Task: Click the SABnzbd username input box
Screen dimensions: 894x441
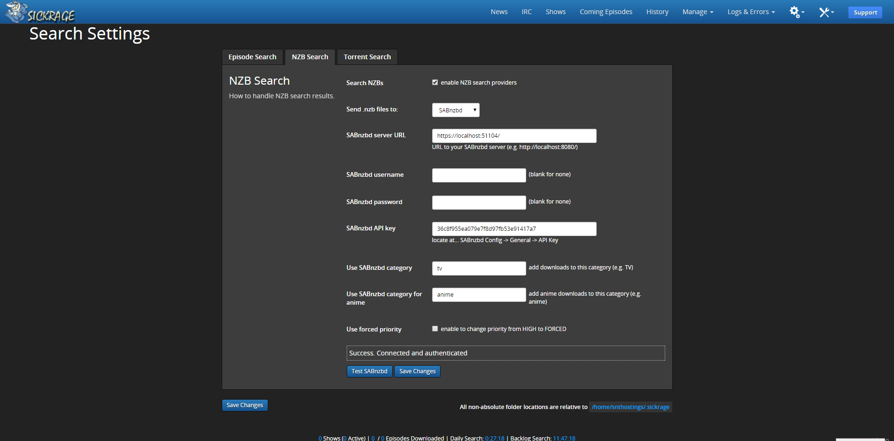Action: click(479, 175)
